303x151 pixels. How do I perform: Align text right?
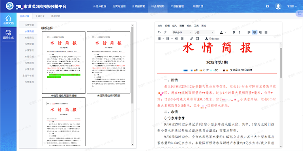[260, 32]
